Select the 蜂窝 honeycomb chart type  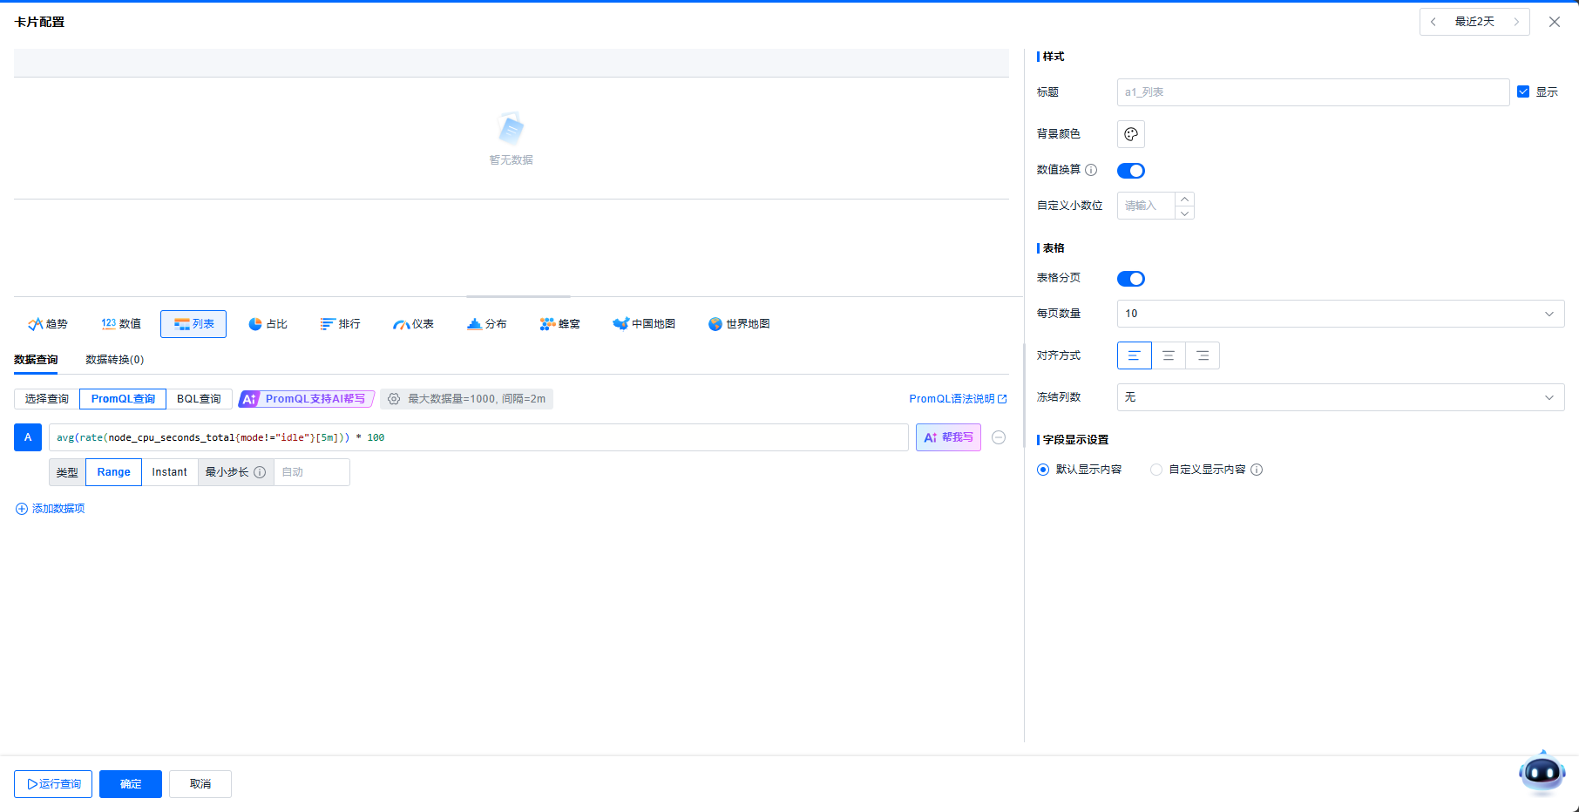pyautogui.click(x=559, y=324)
